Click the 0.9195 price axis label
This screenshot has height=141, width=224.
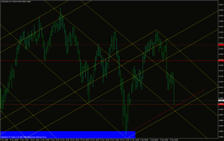(221, 65)
